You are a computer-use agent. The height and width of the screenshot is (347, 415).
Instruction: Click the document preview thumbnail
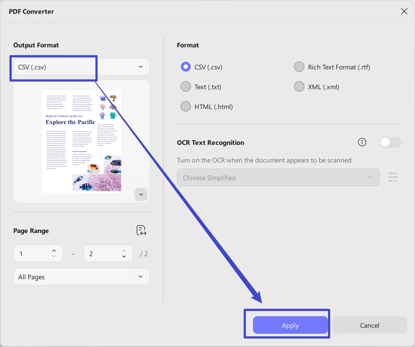coord(82,141)
